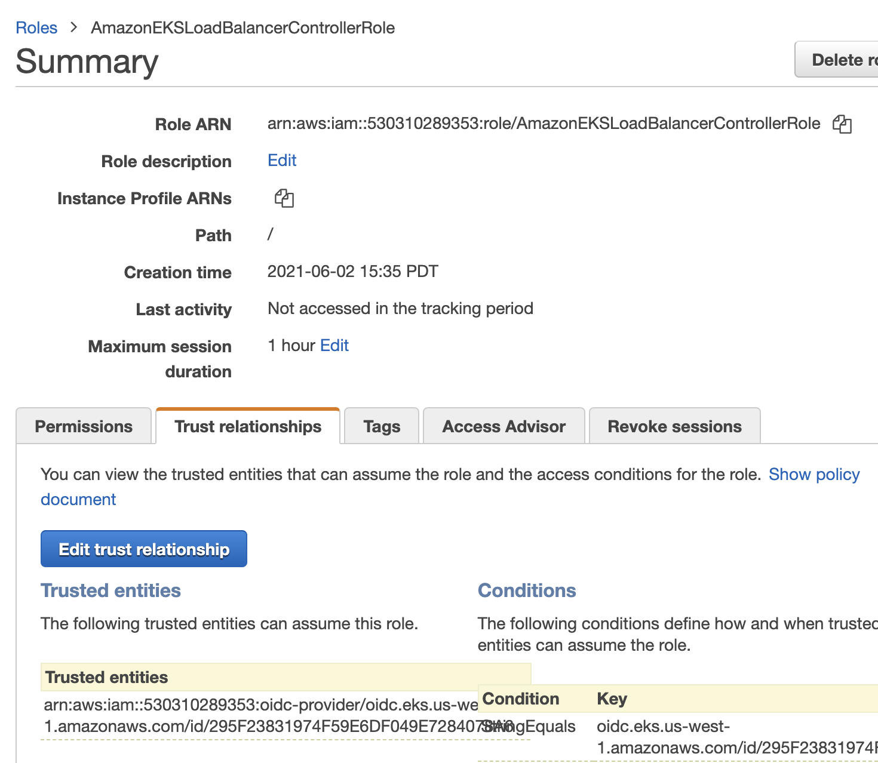Select the Role ARN value text
The image size is (878, 763).
(544, 123)
